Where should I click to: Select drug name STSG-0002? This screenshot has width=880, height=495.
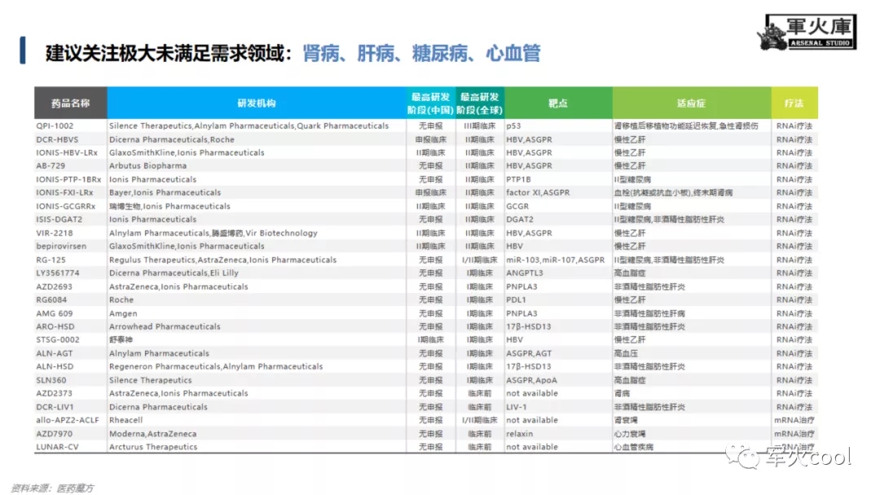pyautogui.click(x=58, y=339)
